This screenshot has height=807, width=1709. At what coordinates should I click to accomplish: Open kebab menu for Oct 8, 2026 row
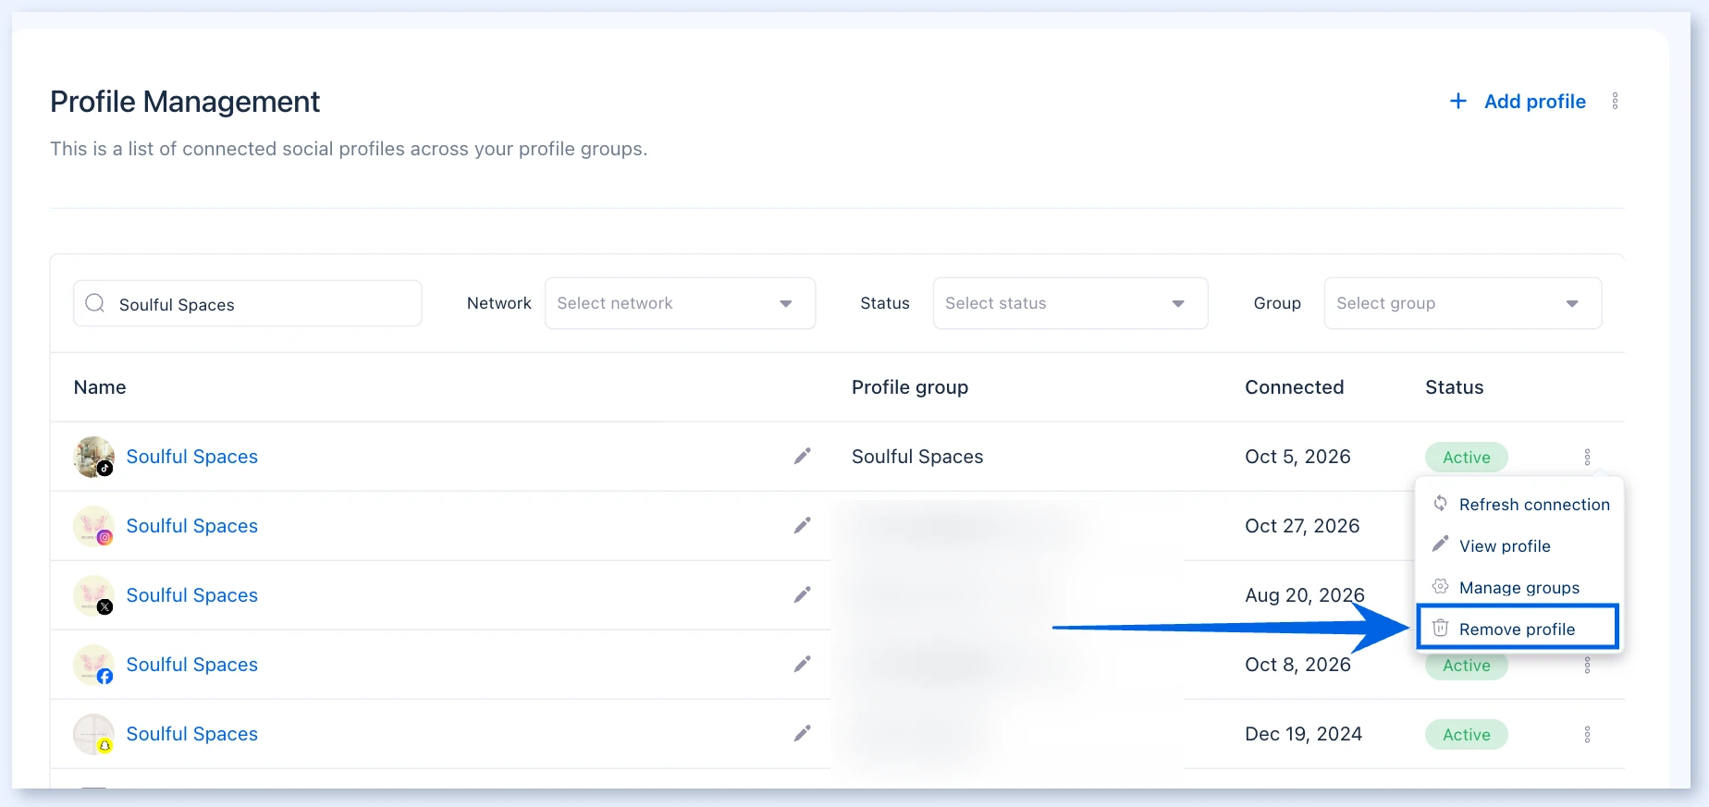point(1587,665)
